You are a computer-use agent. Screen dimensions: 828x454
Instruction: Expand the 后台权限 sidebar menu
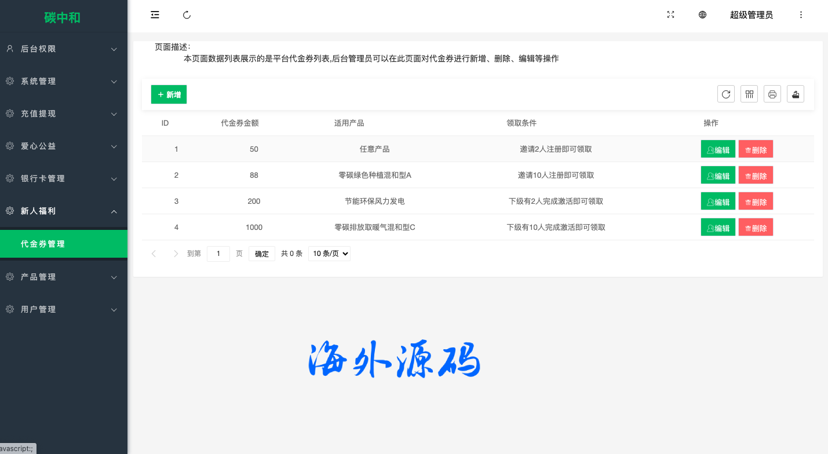point(64,49)
